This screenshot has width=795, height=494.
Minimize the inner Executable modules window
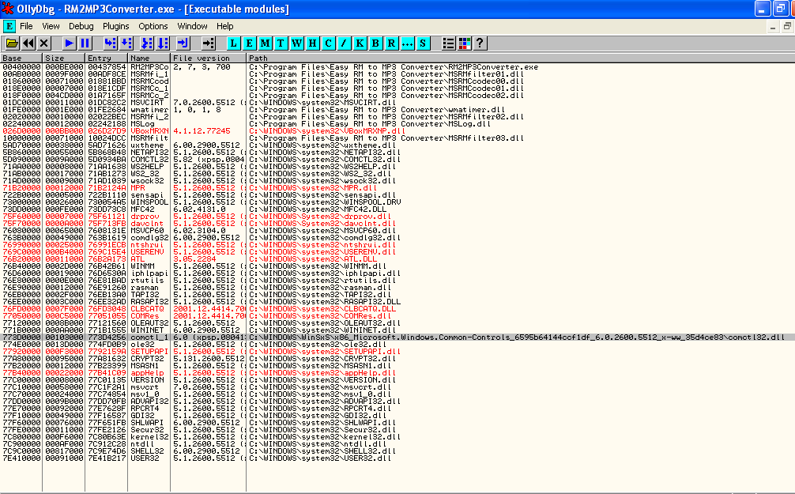[773, 26]
